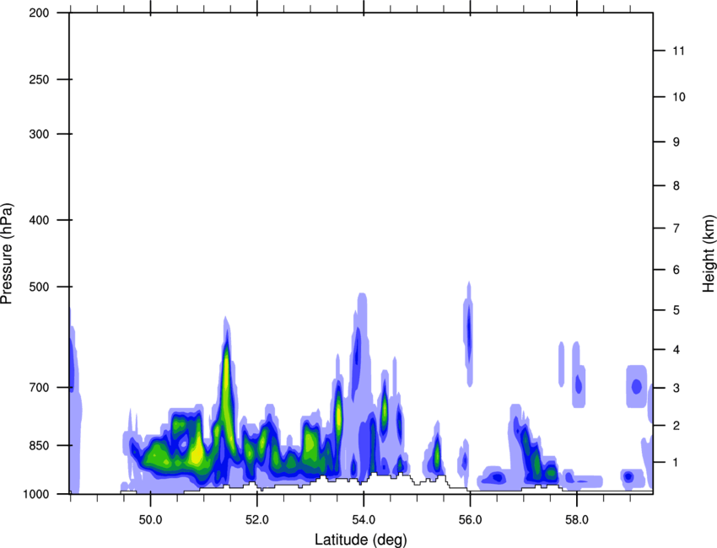Viewport: 717px width, 548px height.
Task: Click the 54.0 latitude tick label
Action: (x=364, y=520)
